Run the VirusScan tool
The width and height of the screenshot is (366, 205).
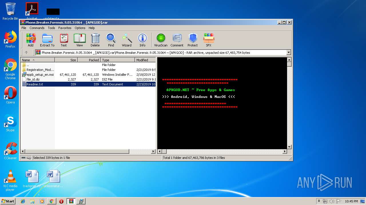point(161,40)
